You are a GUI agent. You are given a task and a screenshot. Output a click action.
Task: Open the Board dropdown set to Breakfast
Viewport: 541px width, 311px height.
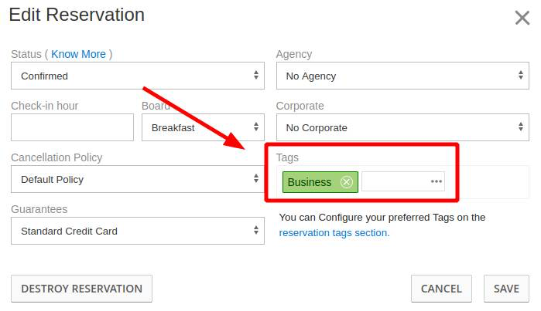tap(203, 127)
